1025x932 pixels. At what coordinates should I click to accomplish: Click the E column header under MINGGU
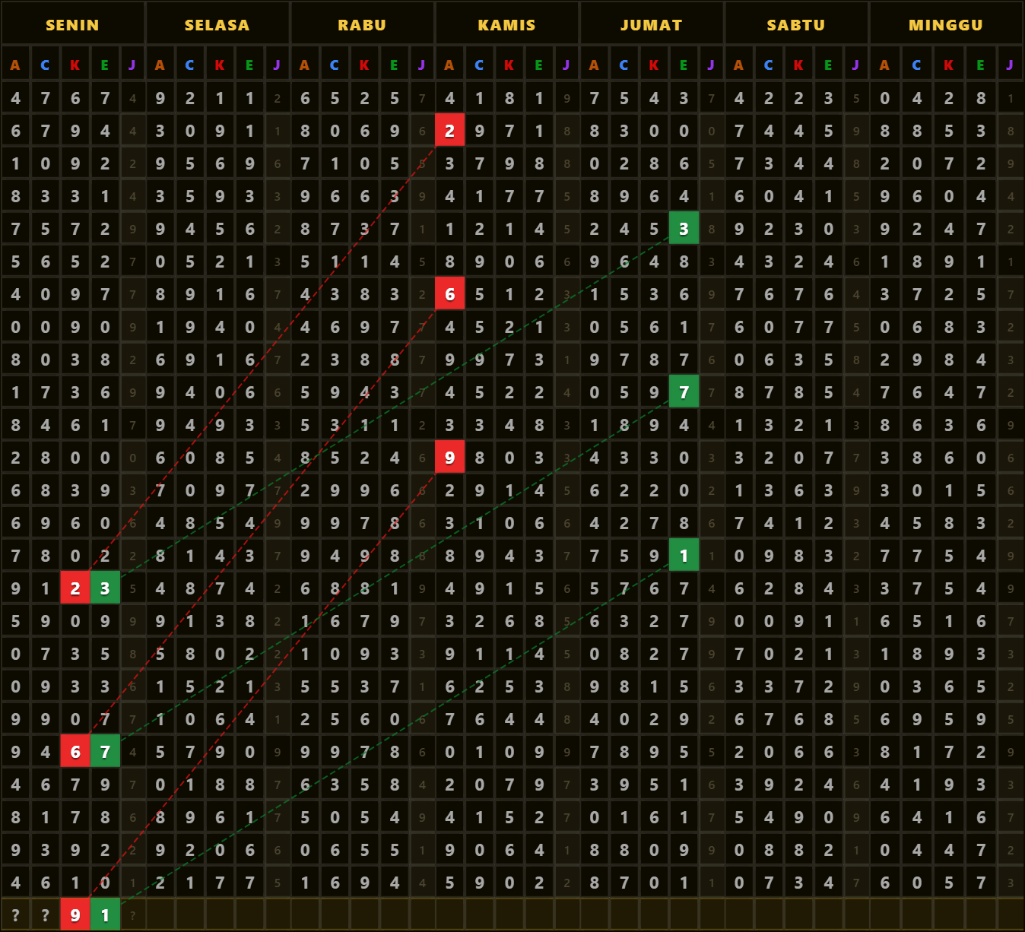[x=981, y=65]
